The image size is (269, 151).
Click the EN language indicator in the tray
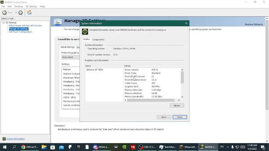pos(222,147)
